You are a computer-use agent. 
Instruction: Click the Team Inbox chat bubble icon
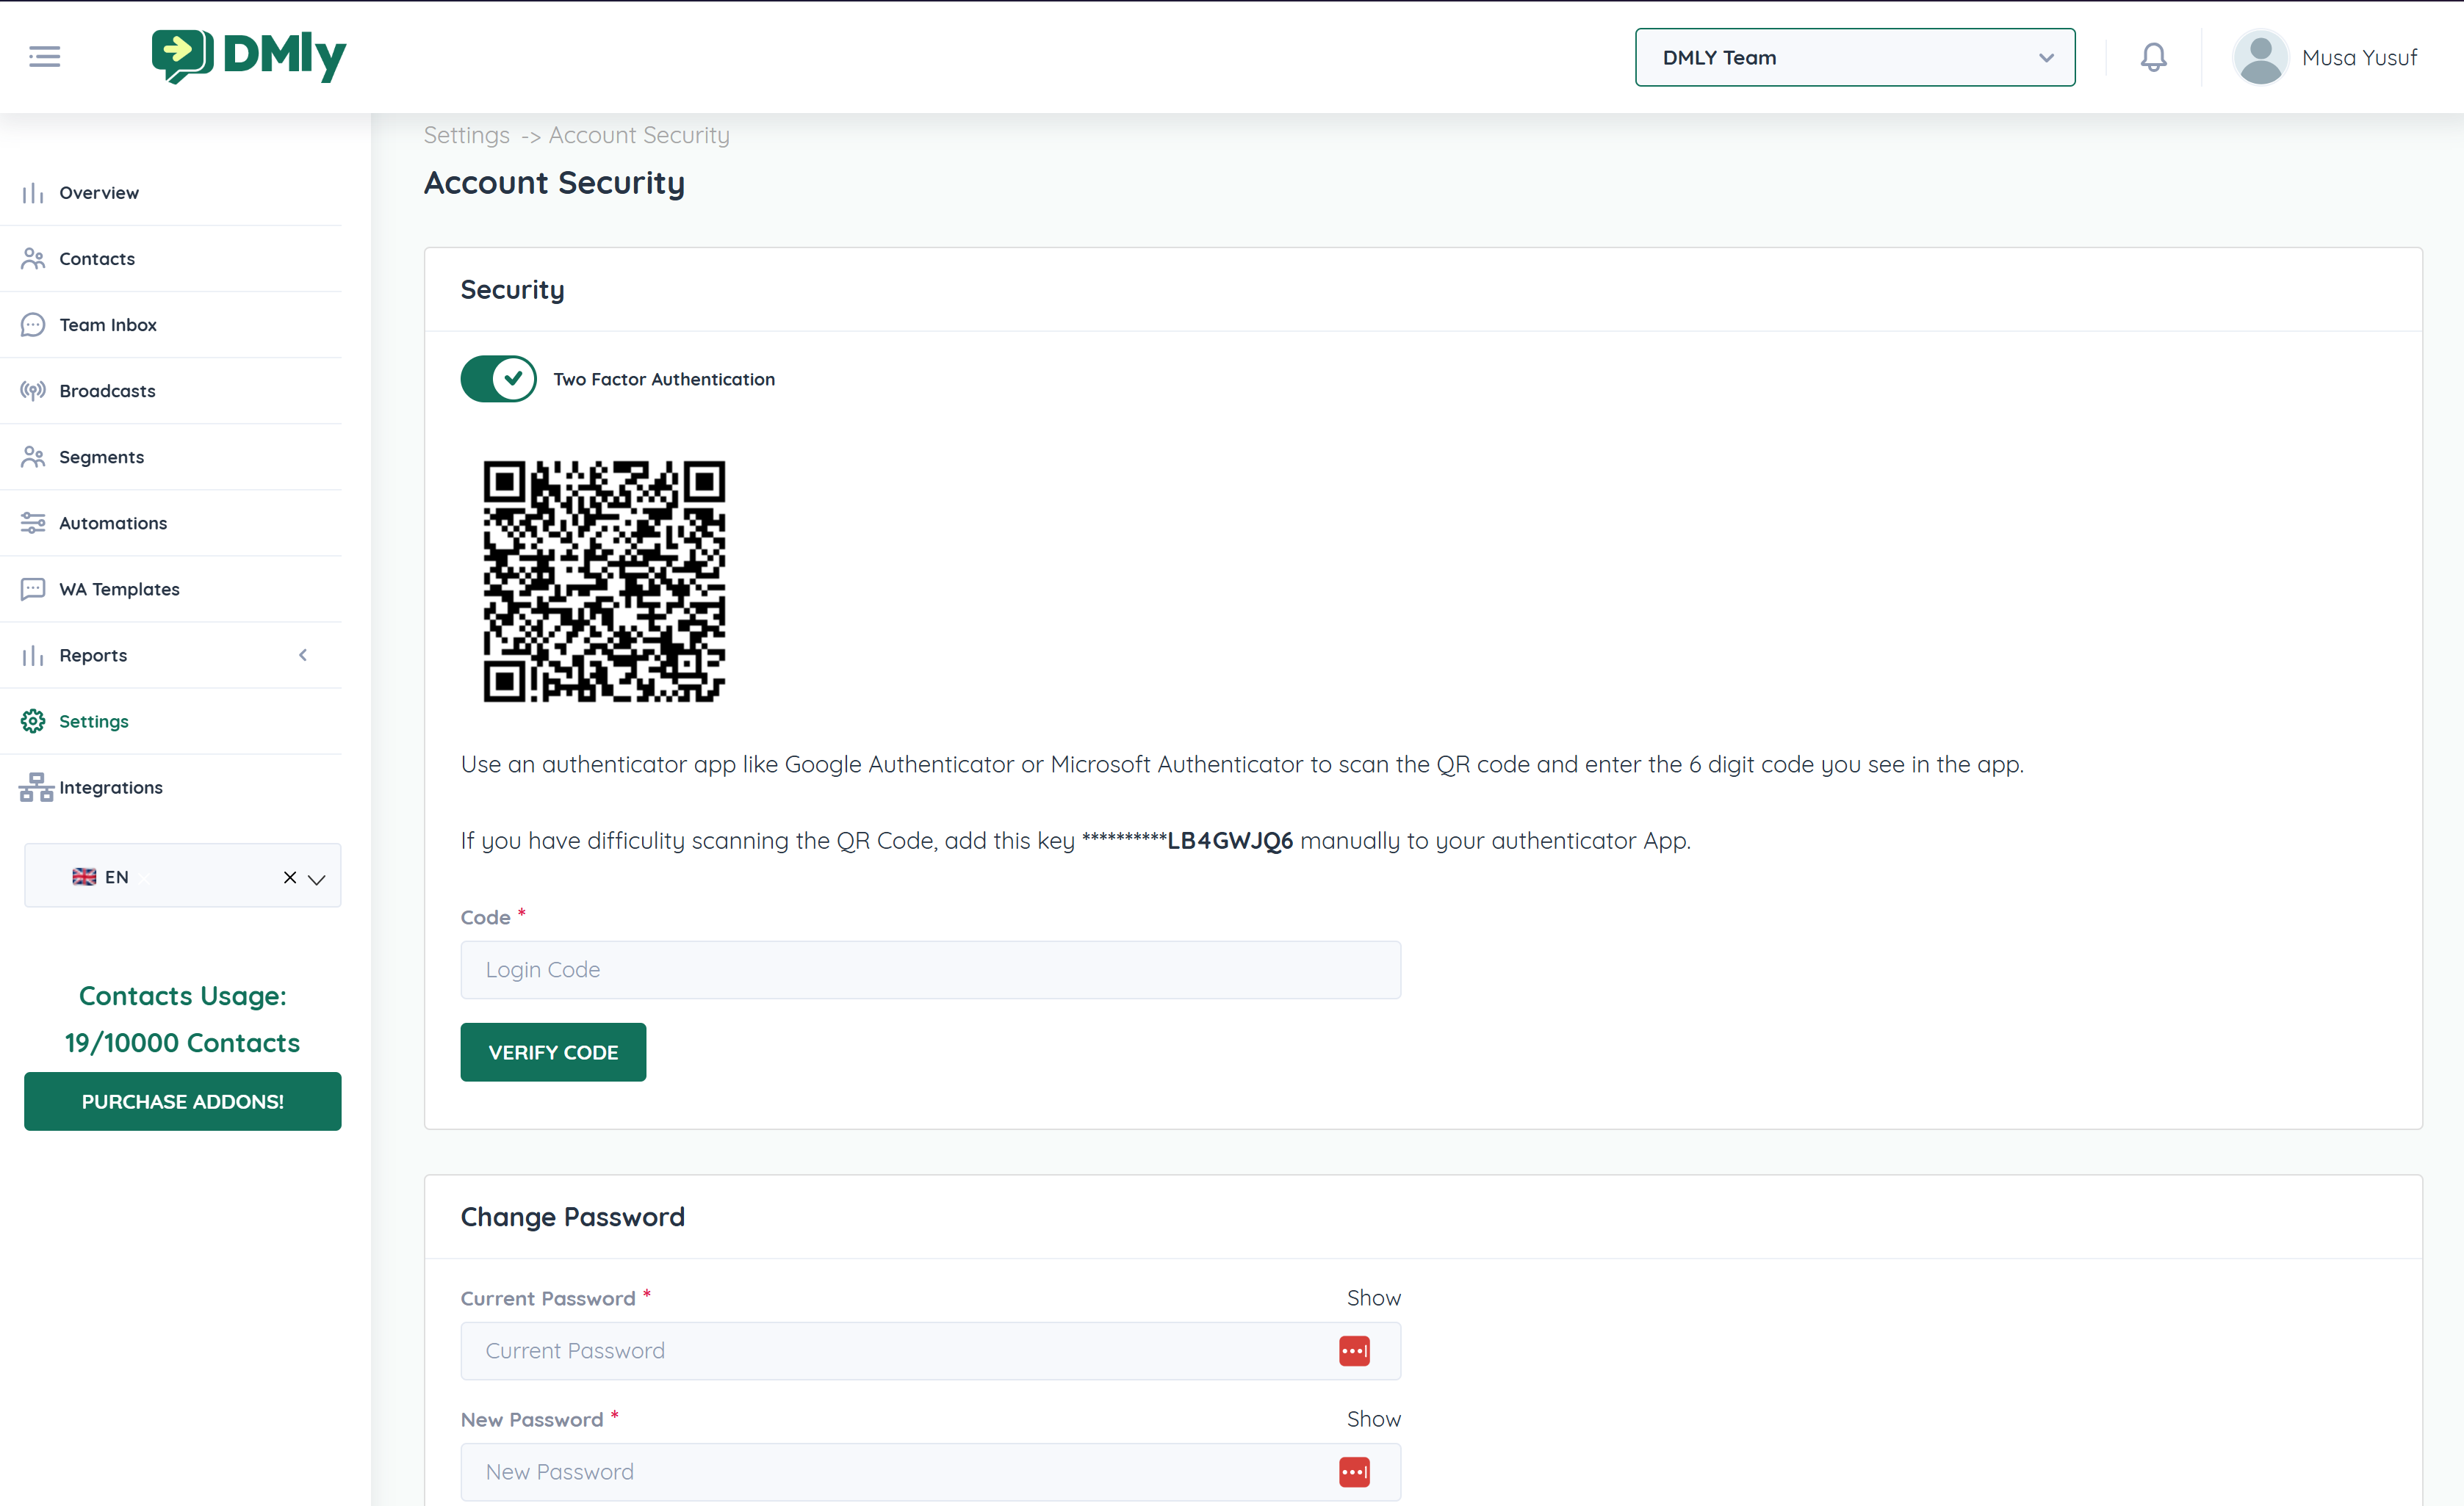pyautogui.click(x=33, y=325)
